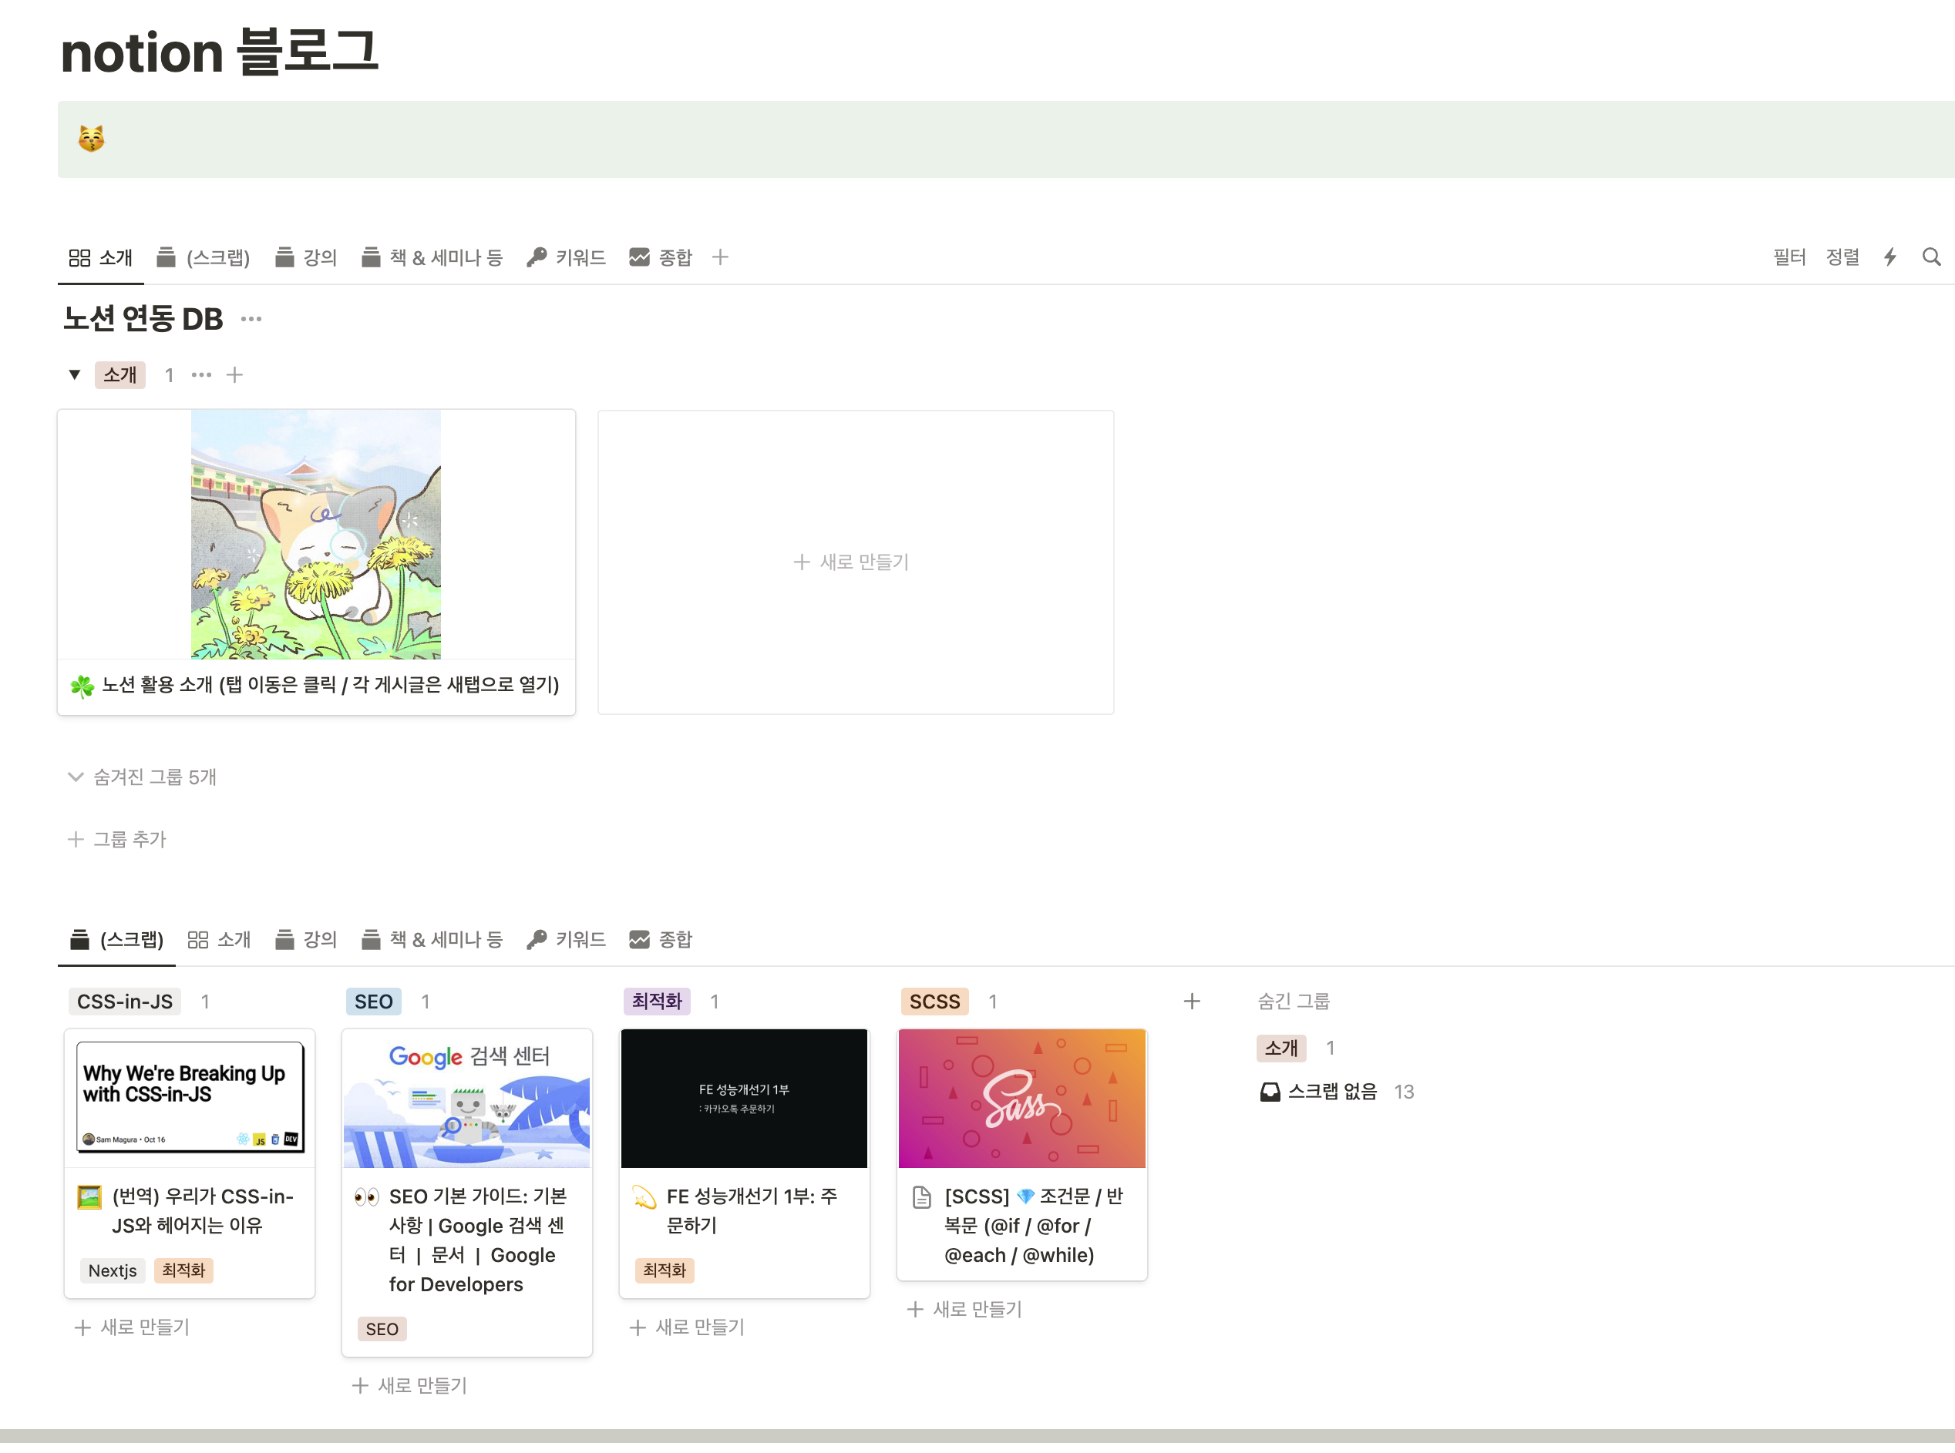1955x1453 pixels.
Task: Open the 필터 filter option
Action: click(x=1788, y=257)
